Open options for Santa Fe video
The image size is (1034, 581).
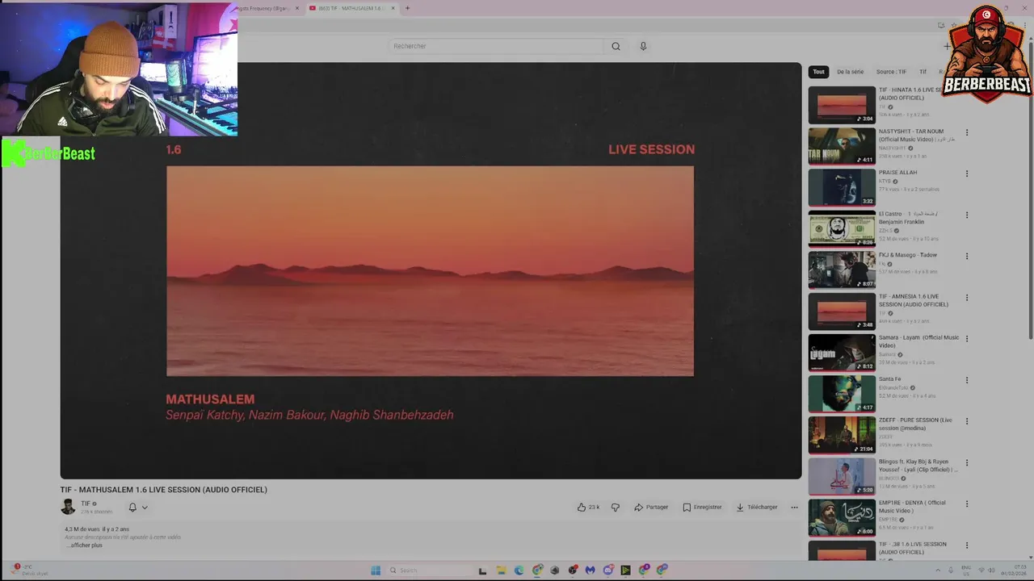click(x=966, y=380)
